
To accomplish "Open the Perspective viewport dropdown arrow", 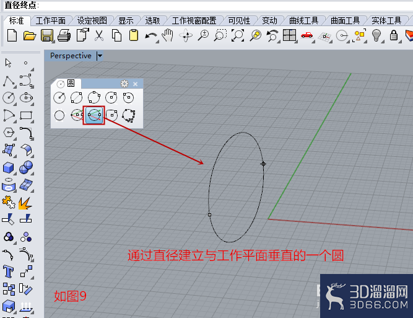I will [x=100, y=56].
